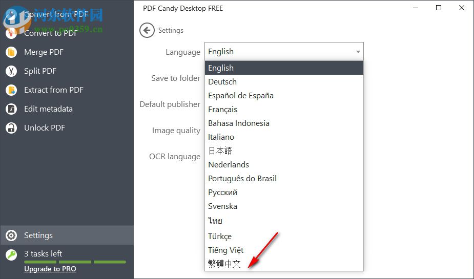Click the Language combo box showing English
This screenshot has width=474, height=279.
tap(284, 52)
